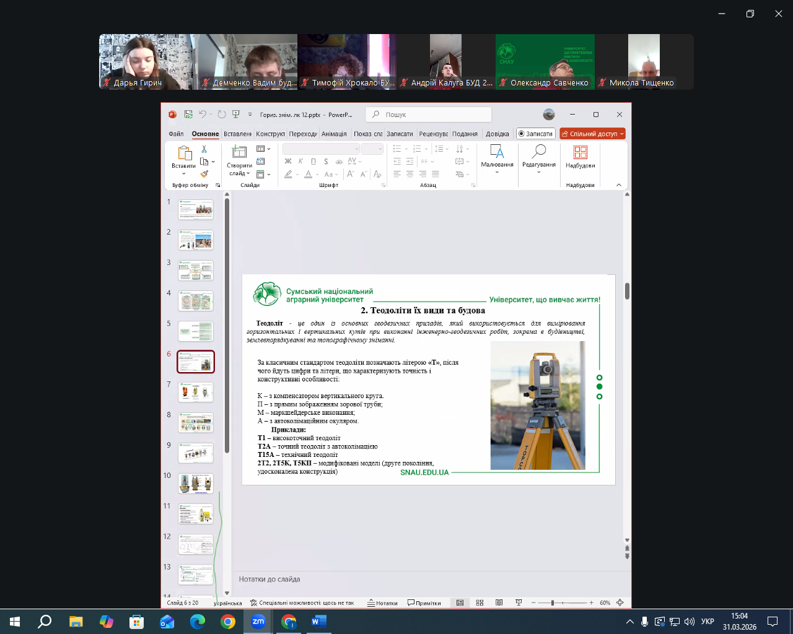The height and width of the screenshot is (634, 793).
Task: Fit slide to current window
Action: click(620, 602)
